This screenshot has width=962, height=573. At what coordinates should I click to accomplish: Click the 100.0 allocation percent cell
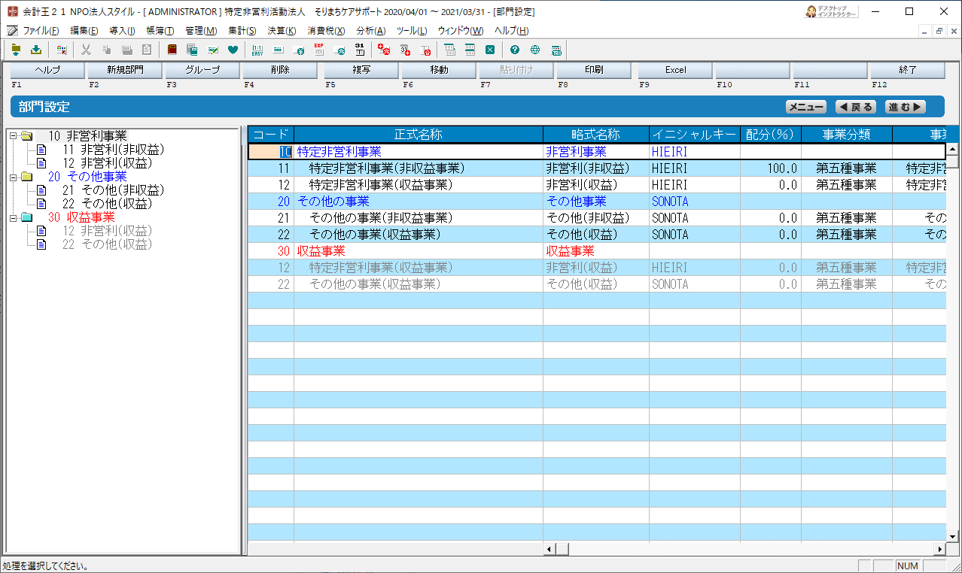coord(771,168)
